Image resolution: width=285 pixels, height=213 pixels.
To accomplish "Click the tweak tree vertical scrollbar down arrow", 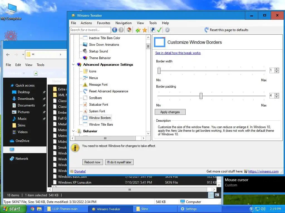I will (148, 134).
